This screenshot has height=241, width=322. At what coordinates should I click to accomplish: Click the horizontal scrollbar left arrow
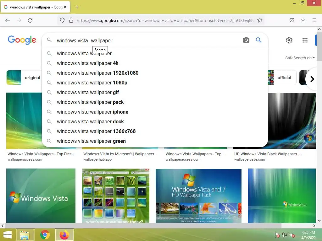click(x=2, y=226)
